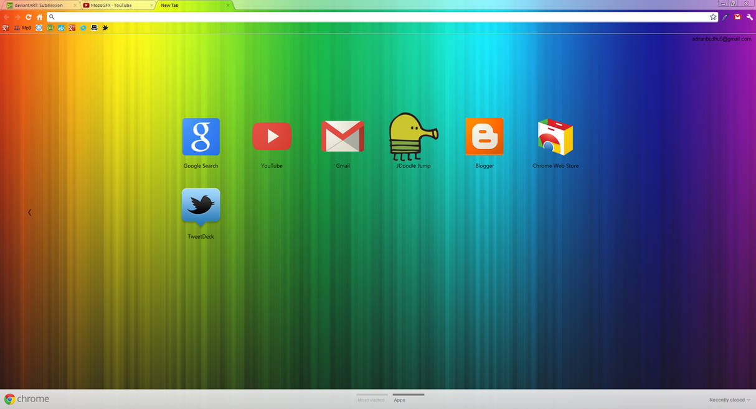The width and height of the screenshot is (756, 409).
Task: Open the Gmail app tile
Action: [x=343, y=144]
